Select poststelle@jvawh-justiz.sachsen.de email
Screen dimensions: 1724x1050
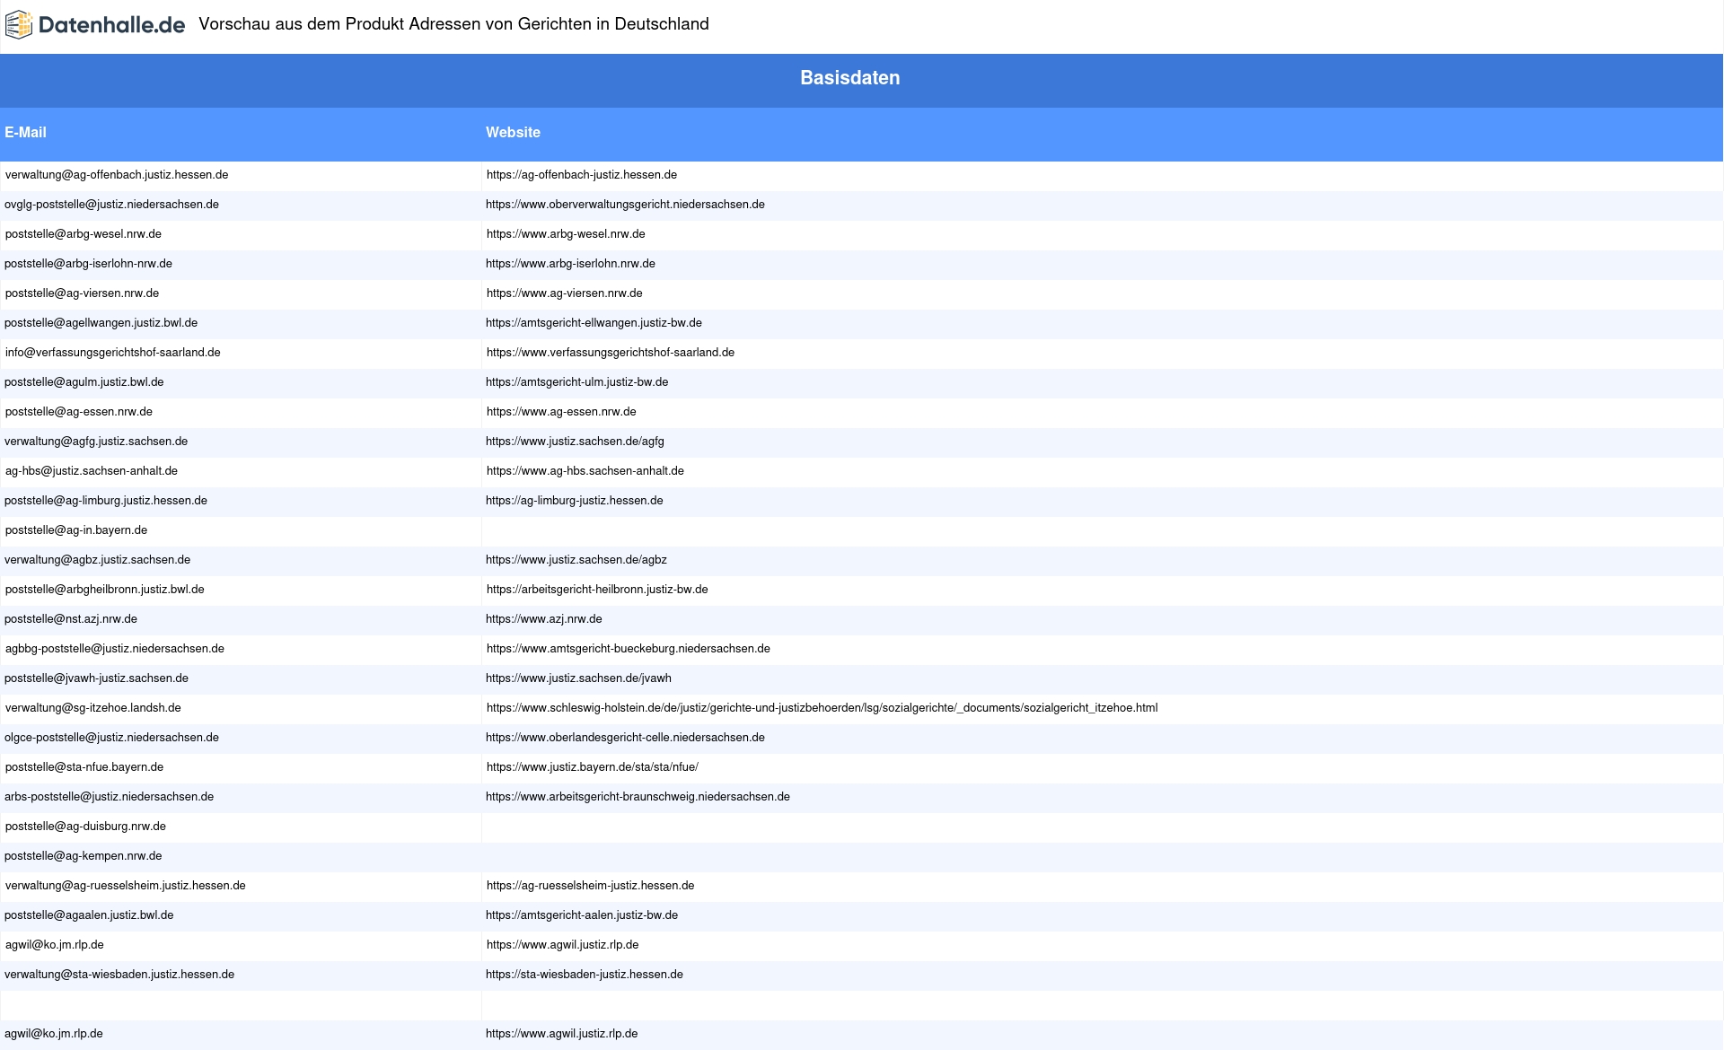(x=96, y=678)
